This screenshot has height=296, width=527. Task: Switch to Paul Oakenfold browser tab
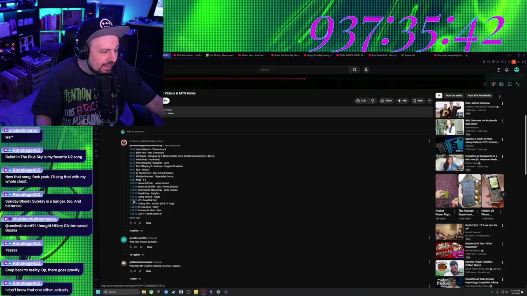pyautogui.click(x=383, y=55)
